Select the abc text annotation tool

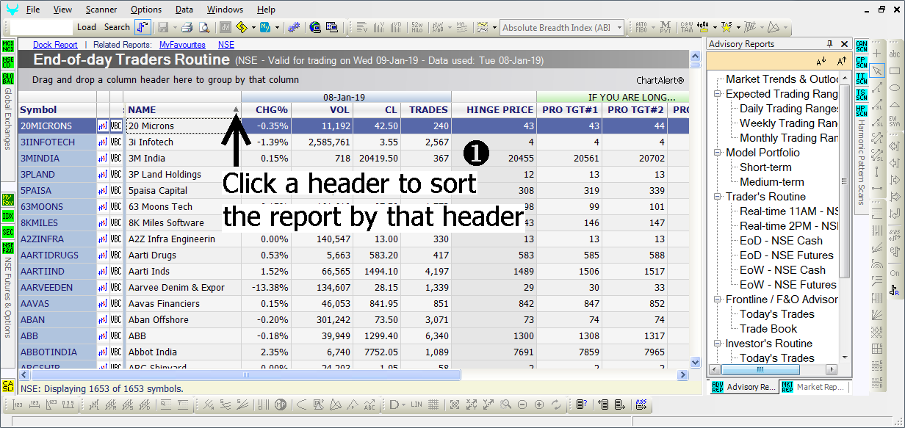[895, 54]
